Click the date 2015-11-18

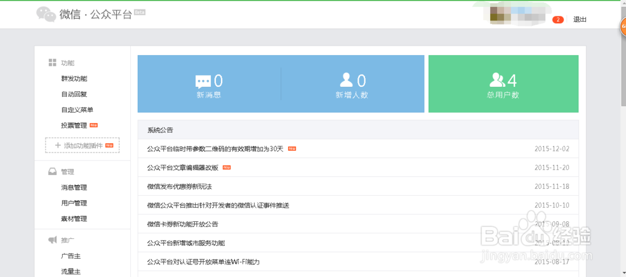coord(552,186)
